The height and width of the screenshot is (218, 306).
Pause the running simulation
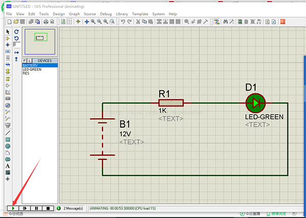click(x=36, y=208)
